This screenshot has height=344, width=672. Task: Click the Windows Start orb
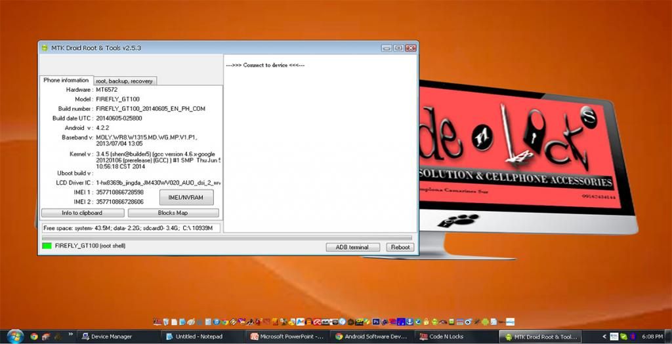(x=14, y=336)
